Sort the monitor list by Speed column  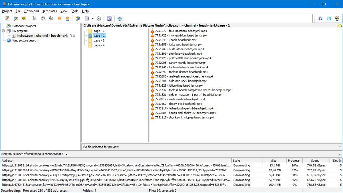pos(316,160)
